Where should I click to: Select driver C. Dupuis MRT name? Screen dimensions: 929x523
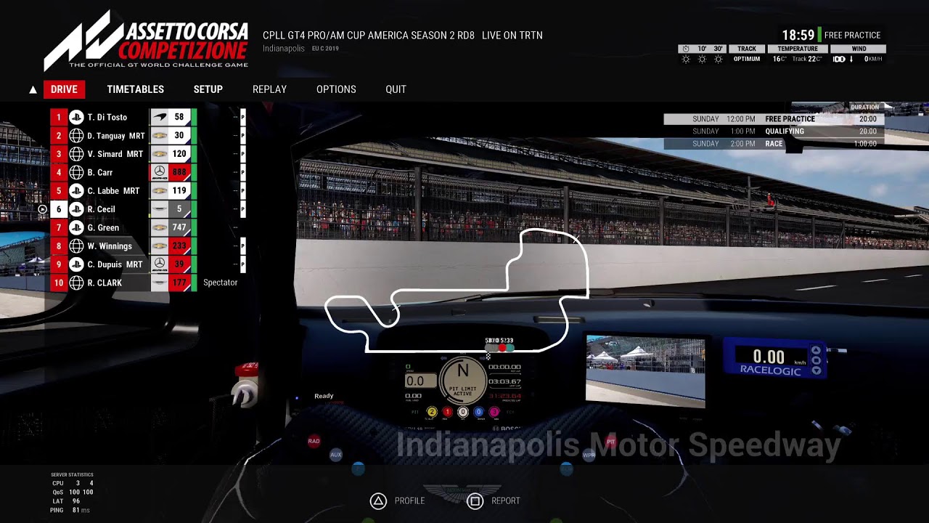(115, 264)
